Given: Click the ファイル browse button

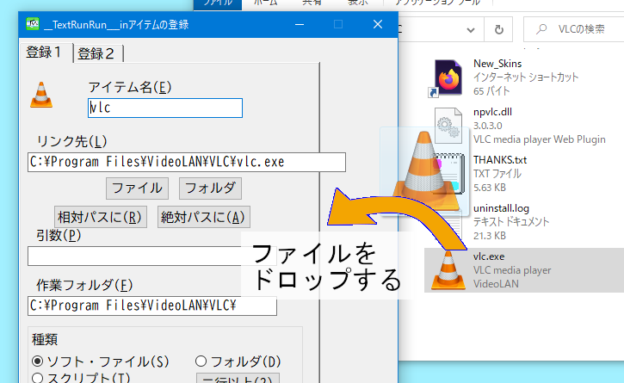Looking at the screenshot, I should coord(138,188).
